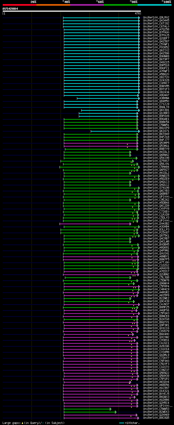Click the red 20% identity legend segment

coord(19,5)
